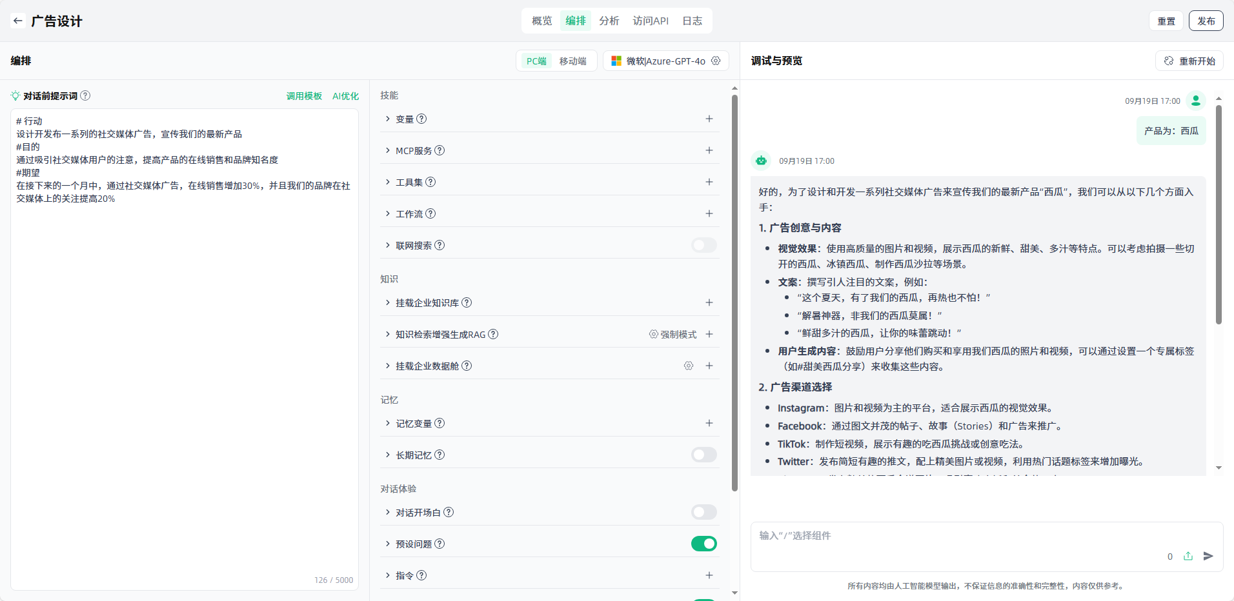Disable the 预设问题 toggle
Image resolution: width=1234 pixels, height=601 pixels.
point(703,544)
